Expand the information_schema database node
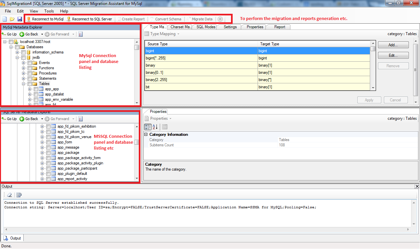420x249 pixels. [17, 52]
